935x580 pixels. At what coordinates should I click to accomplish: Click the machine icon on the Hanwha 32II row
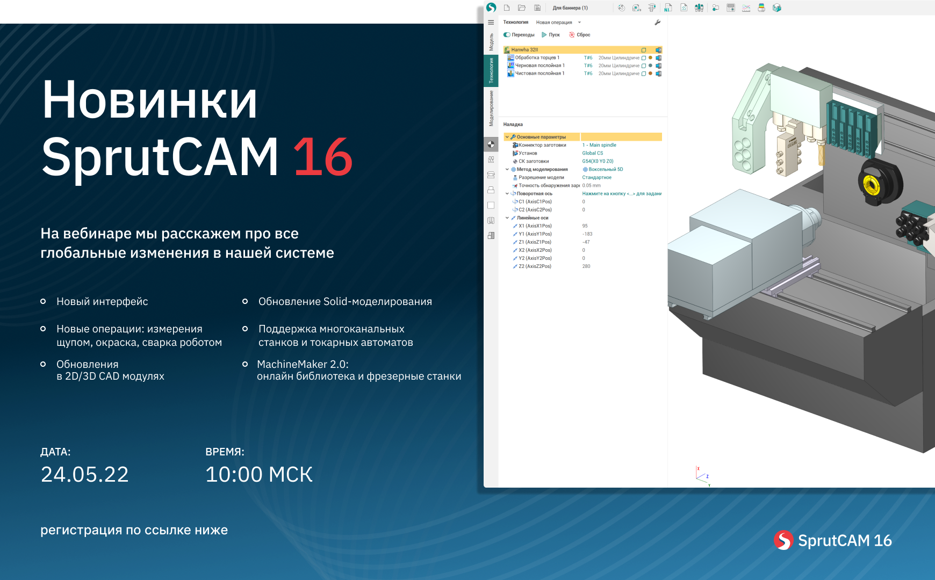click(507, 50)
